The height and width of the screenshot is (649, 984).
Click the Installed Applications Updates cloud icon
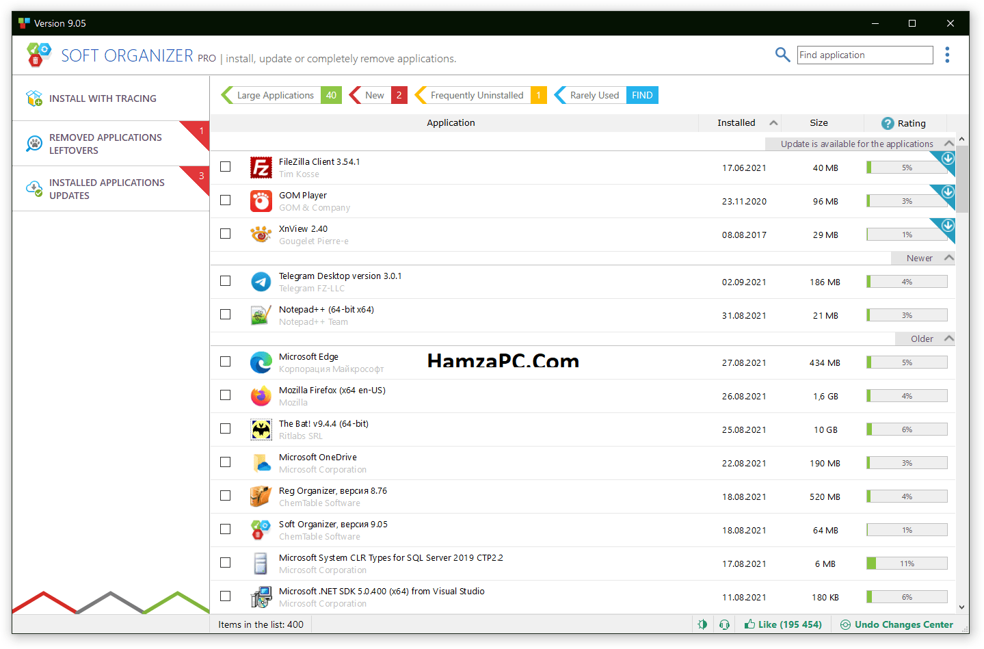point(34,189)
